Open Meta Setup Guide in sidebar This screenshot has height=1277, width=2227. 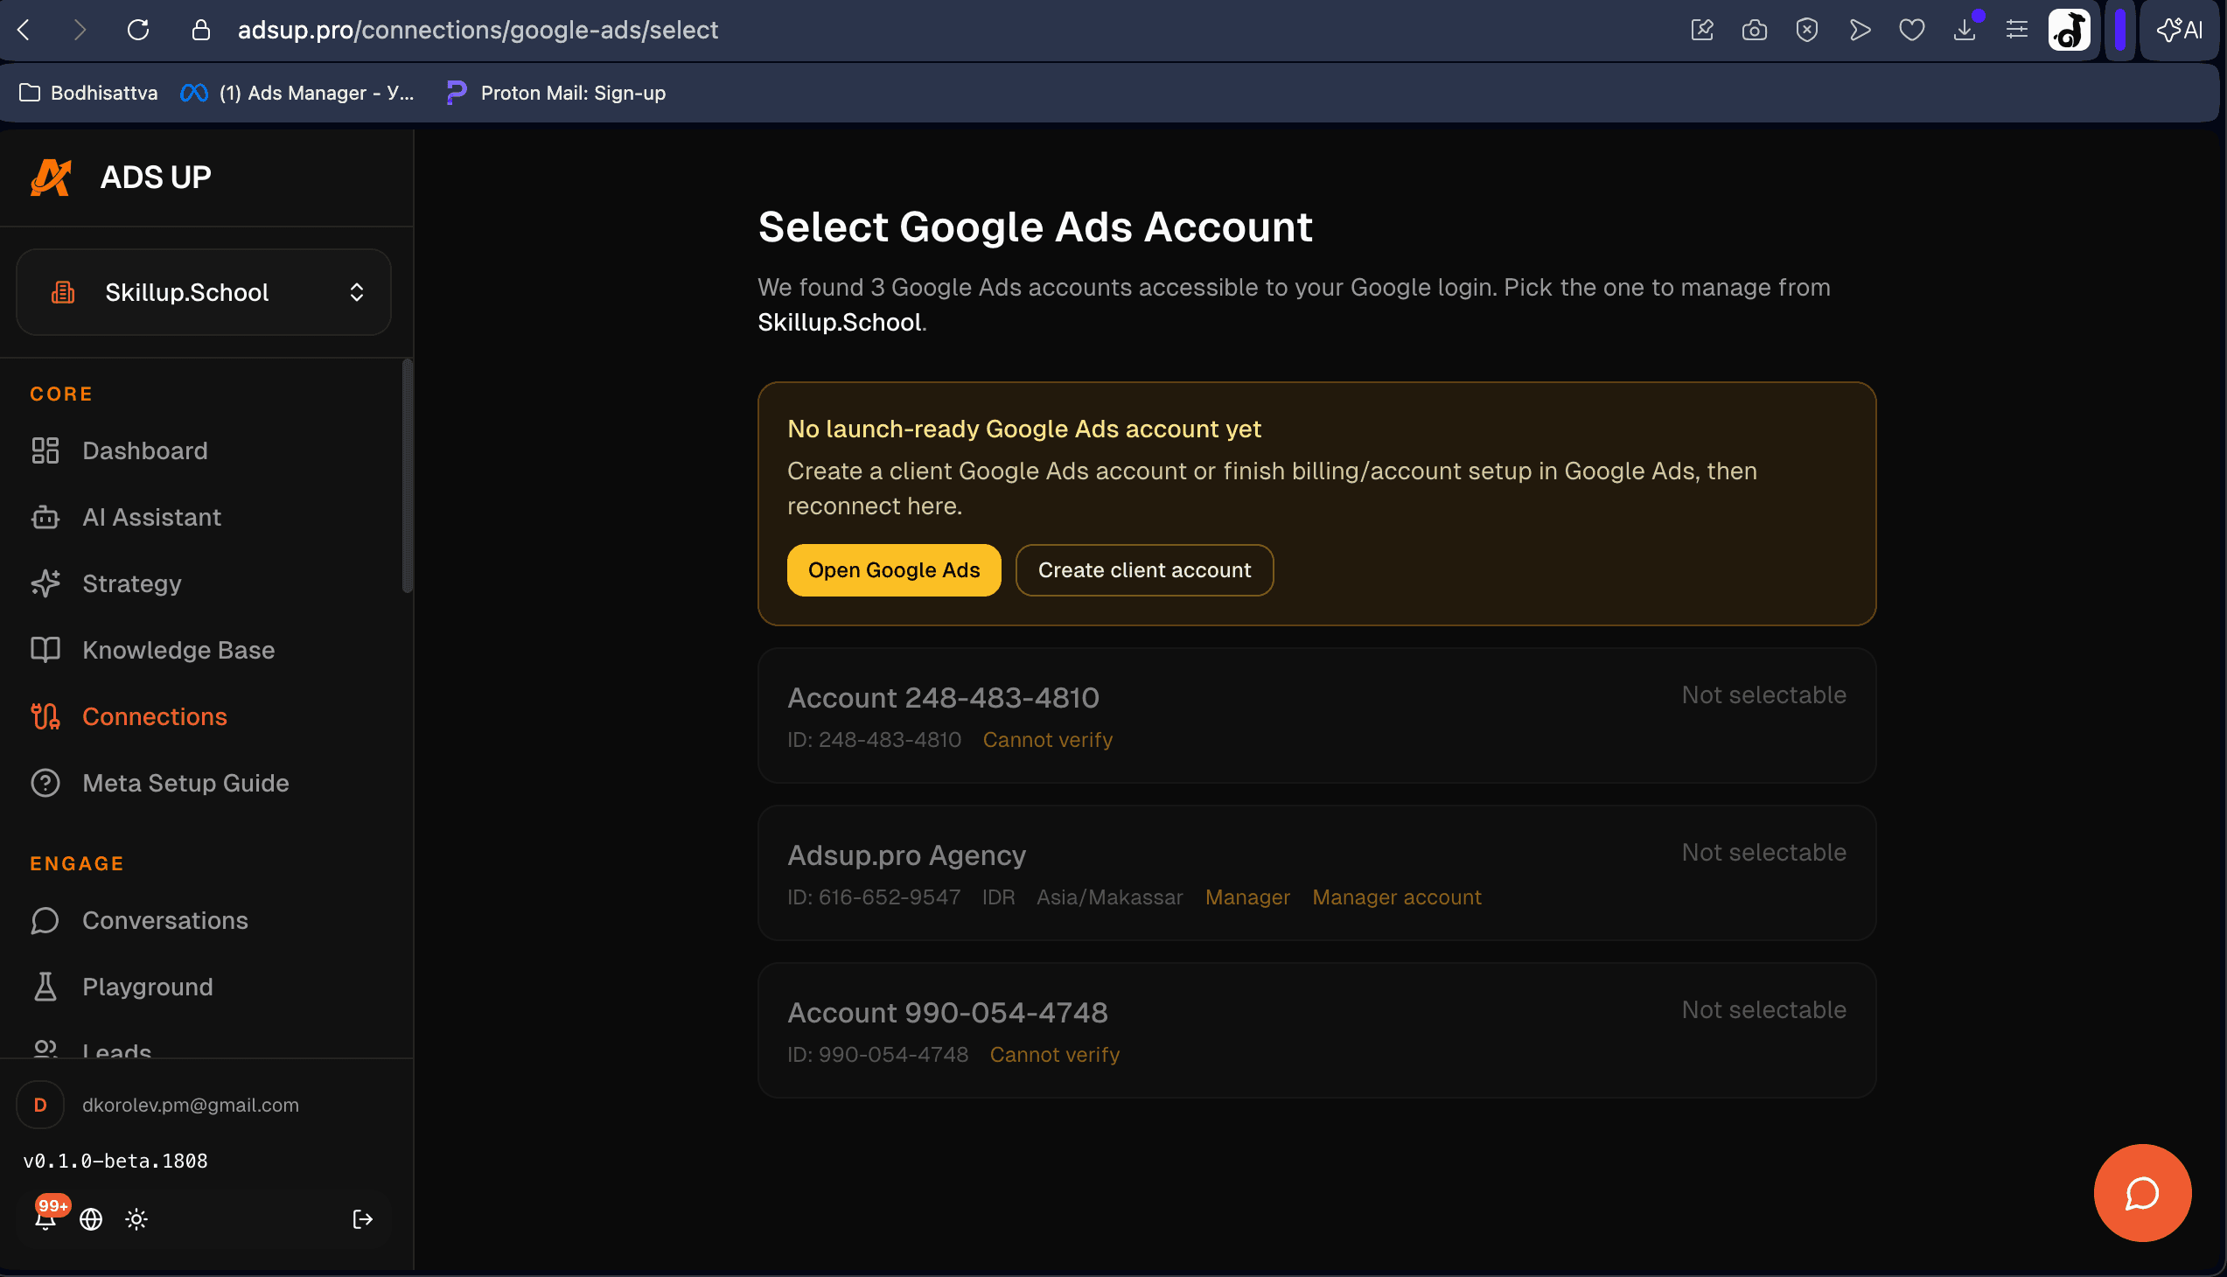pyautogui.click(x=185, y=783)
